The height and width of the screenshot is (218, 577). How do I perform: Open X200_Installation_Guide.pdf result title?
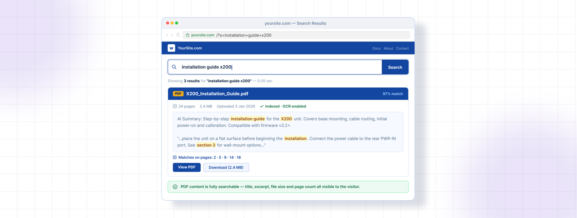click(x=217, y=94)
